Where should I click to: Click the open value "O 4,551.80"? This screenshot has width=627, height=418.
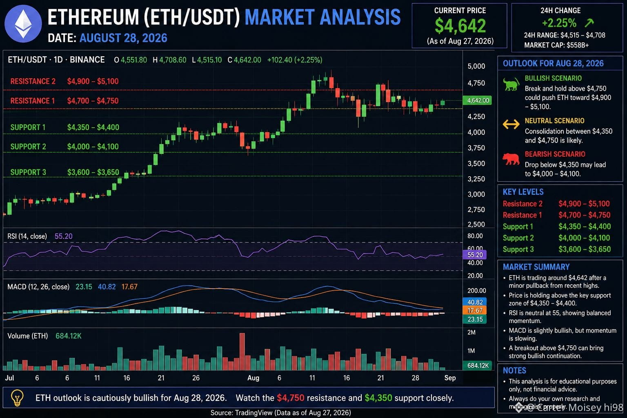[130, 60]
